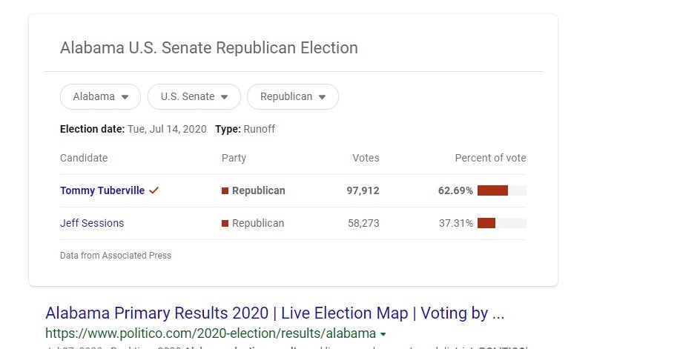Click the politico.com green URL text
This screenshot has width=680, height=349.
210,333
